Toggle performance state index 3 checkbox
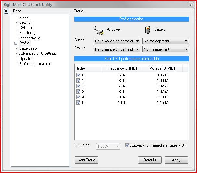 coord(79,92)
